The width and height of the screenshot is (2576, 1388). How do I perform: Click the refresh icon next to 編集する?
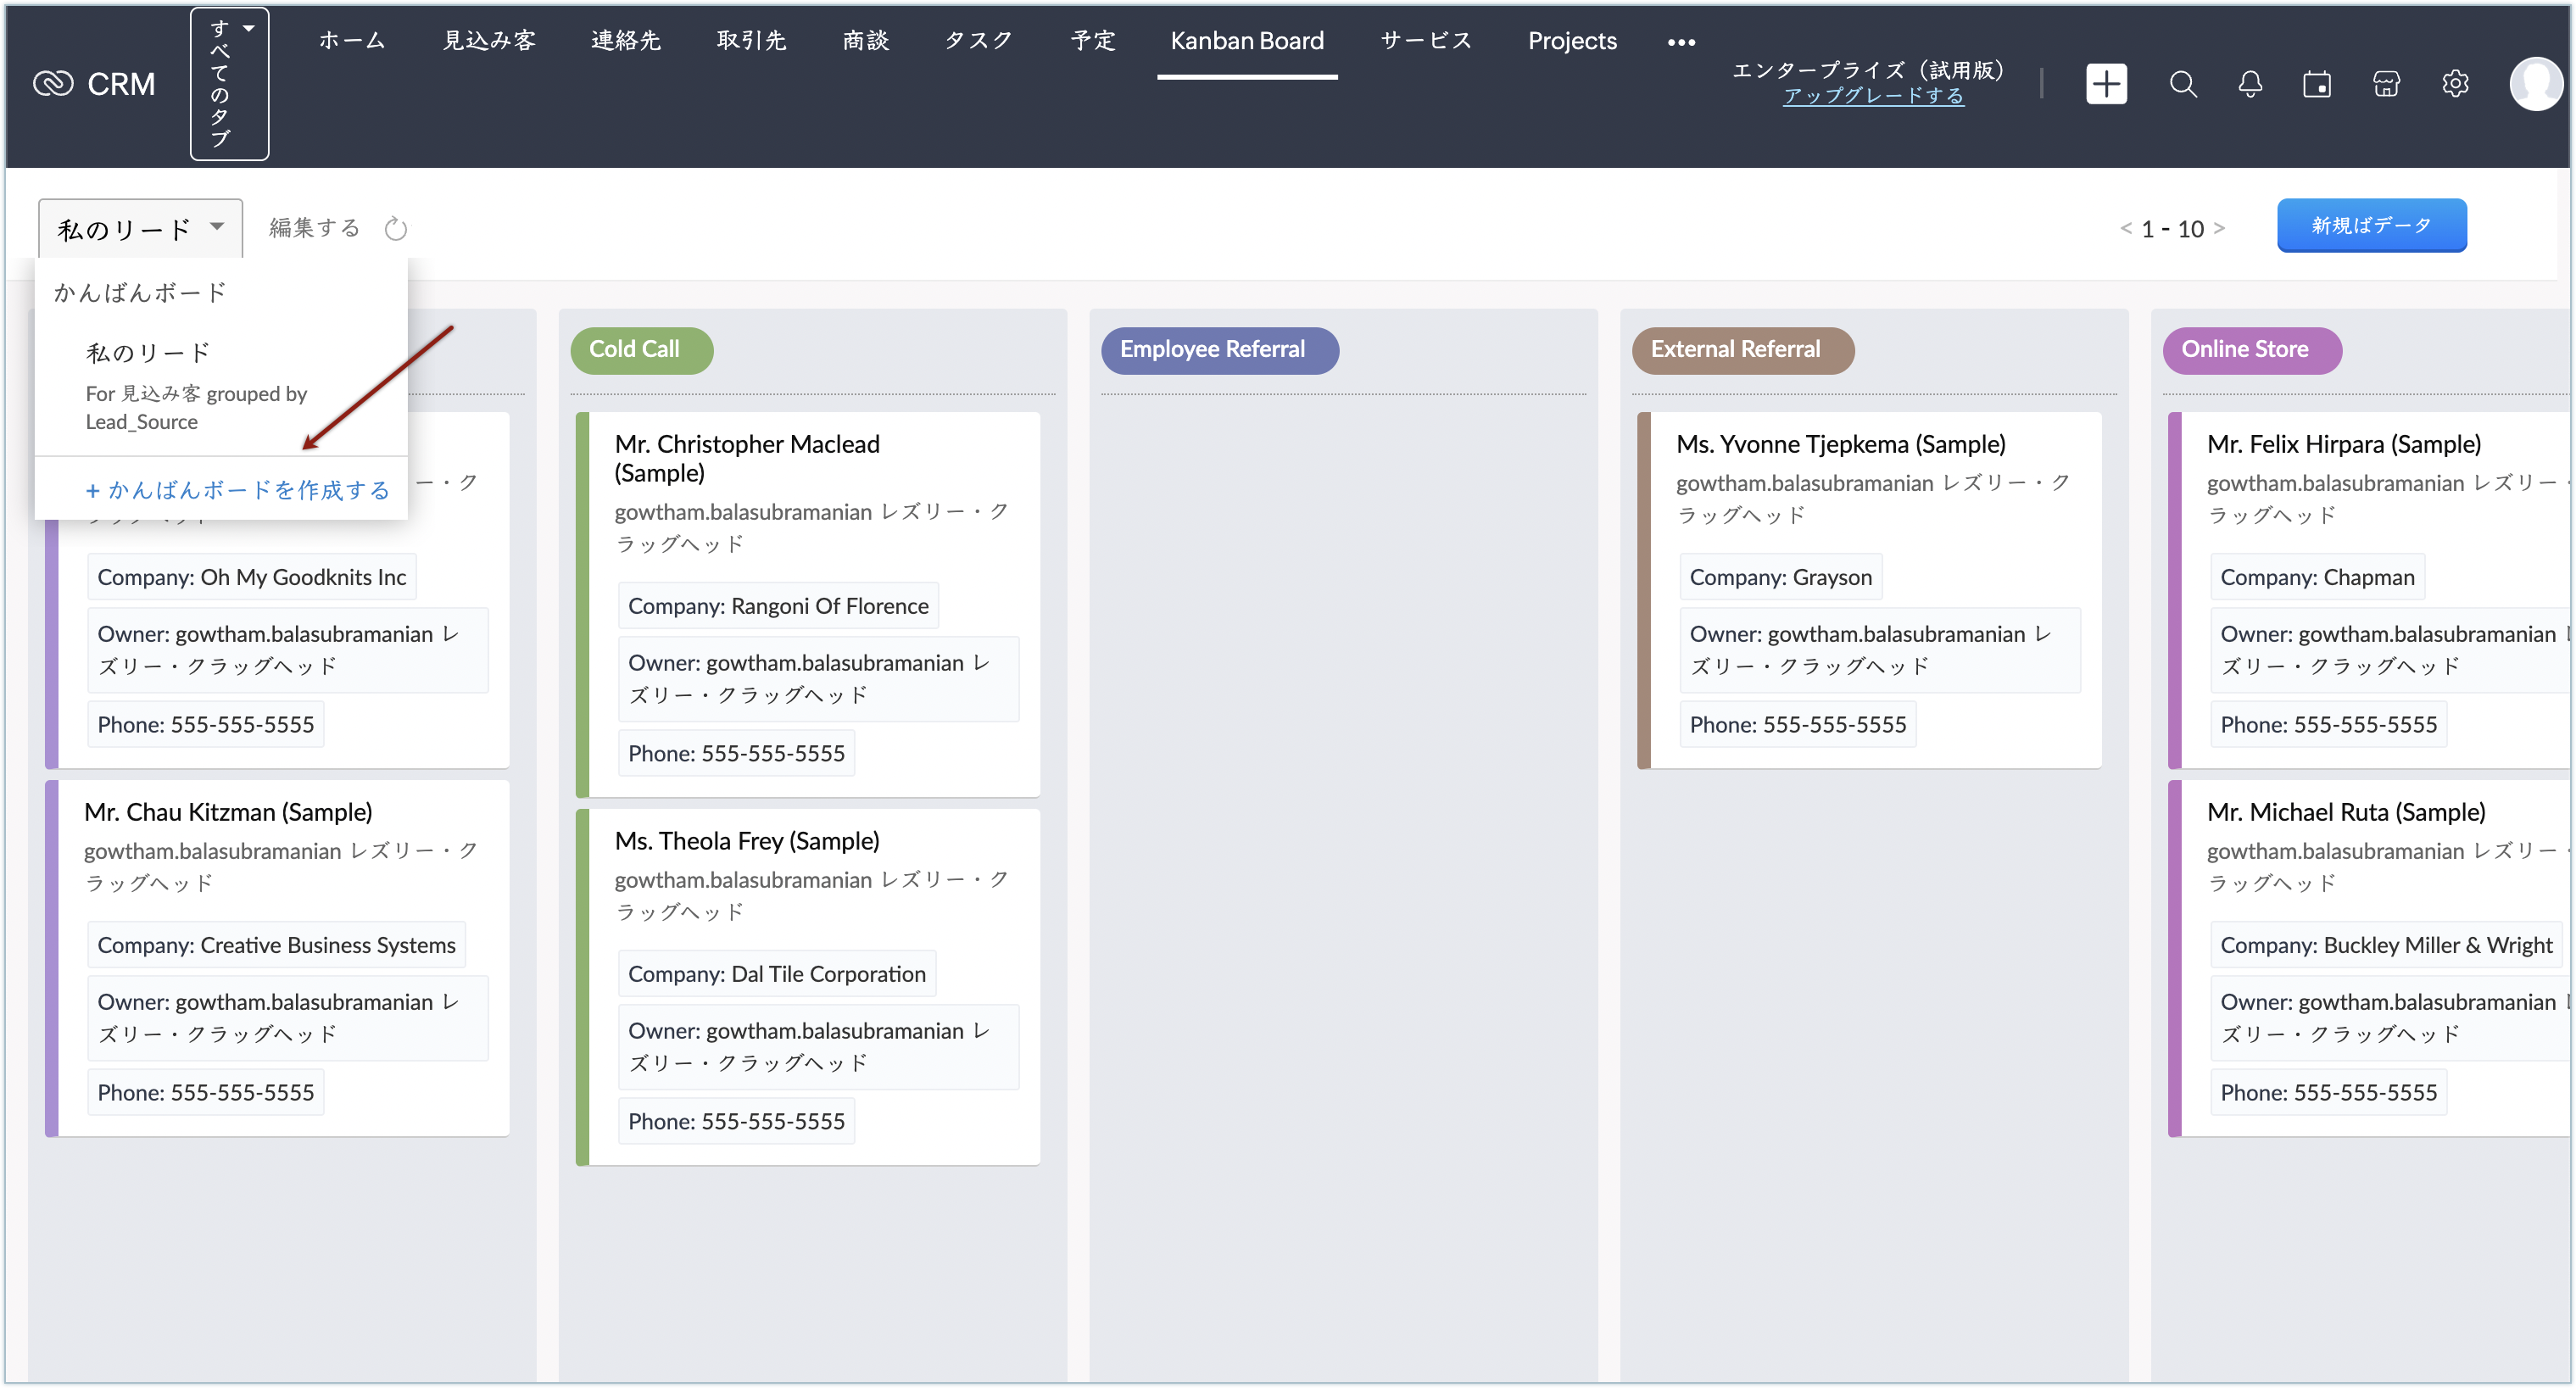click(396, 229)
